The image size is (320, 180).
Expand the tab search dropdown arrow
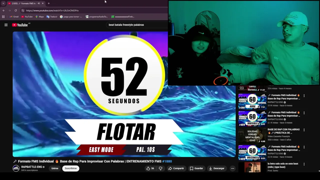tap(3, 3)
